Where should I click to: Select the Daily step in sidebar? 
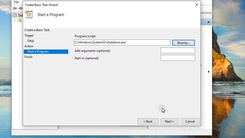click(31, 41)
